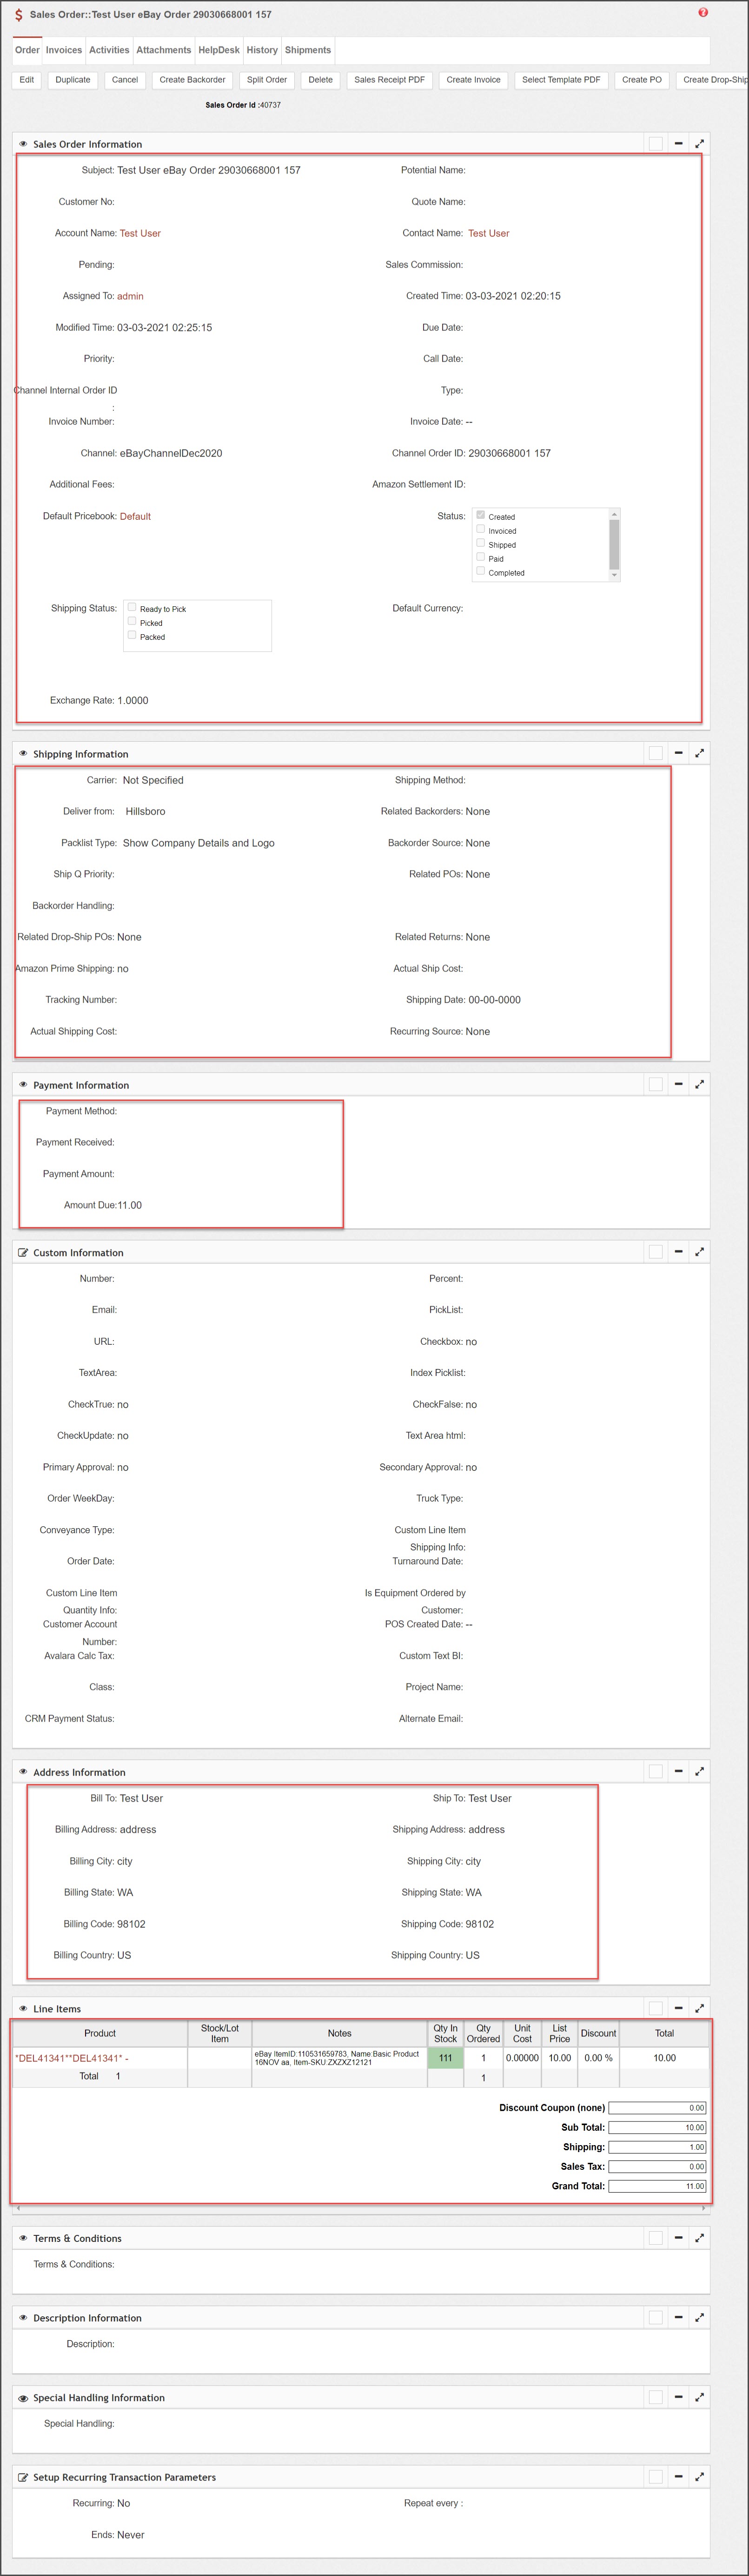Image resolution: width=749 pixels, height=2576 pixels.
Task: Click the Select Template PDF button
Action: [561, 80]
